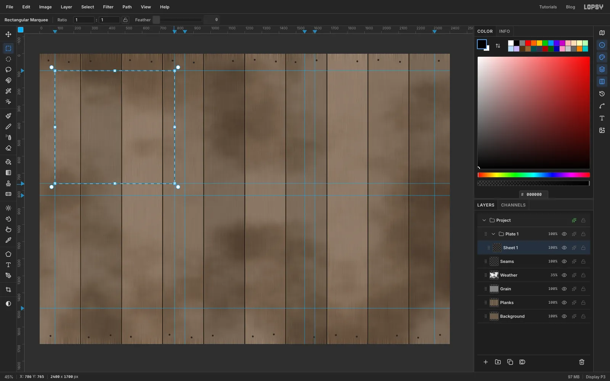Hide the Weather layer
The height and width of the screenshot is (381, 610).
[564, 275]
